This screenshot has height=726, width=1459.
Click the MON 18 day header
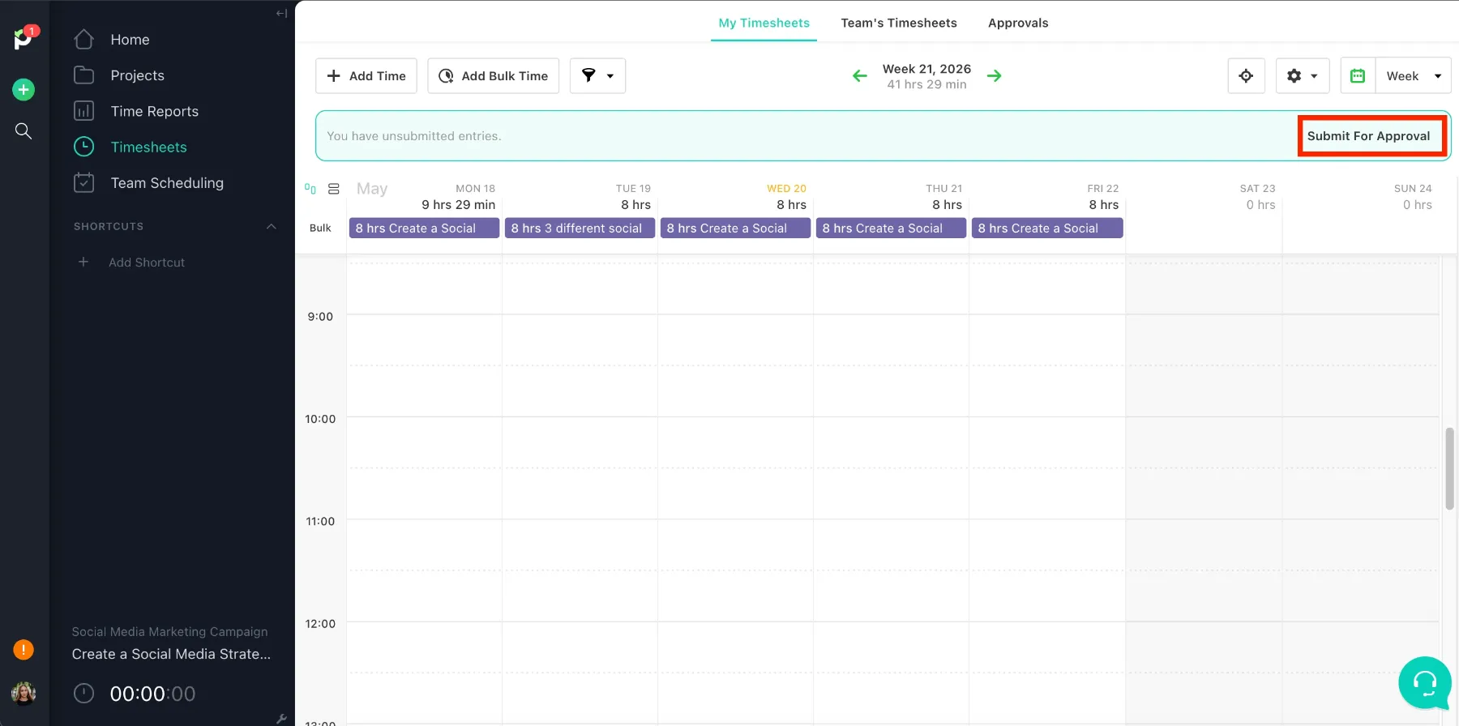475,188
